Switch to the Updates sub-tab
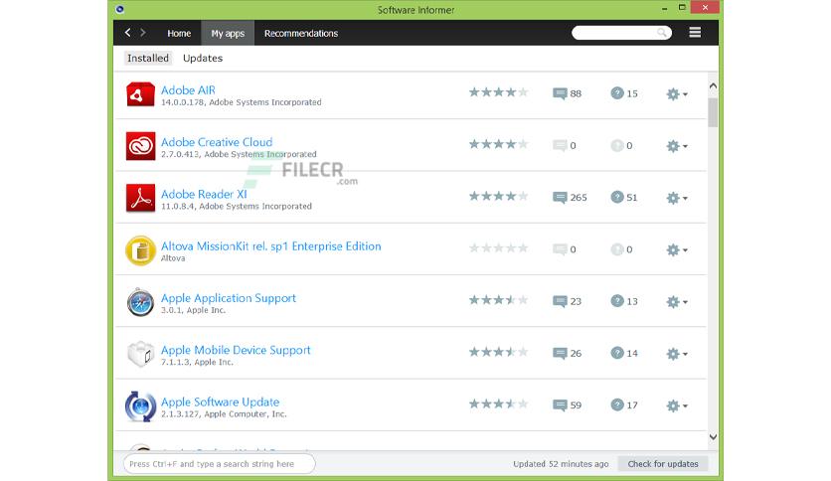The height and width of the screenshot is (481, 831). pos(203,58)
